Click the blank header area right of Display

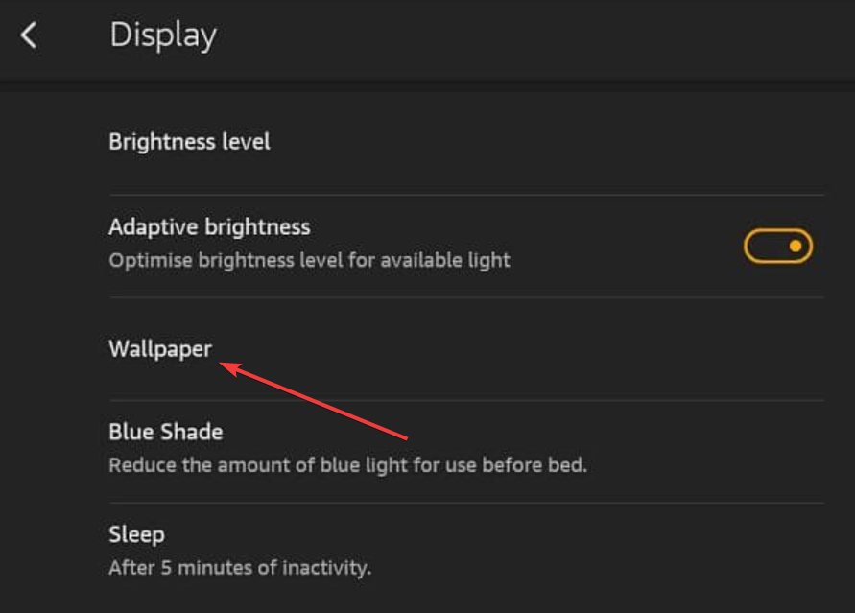(x=537, y=36)
